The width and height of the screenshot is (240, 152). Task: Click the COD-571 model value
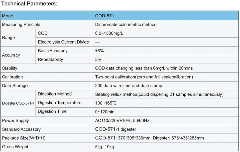[105, 16]
